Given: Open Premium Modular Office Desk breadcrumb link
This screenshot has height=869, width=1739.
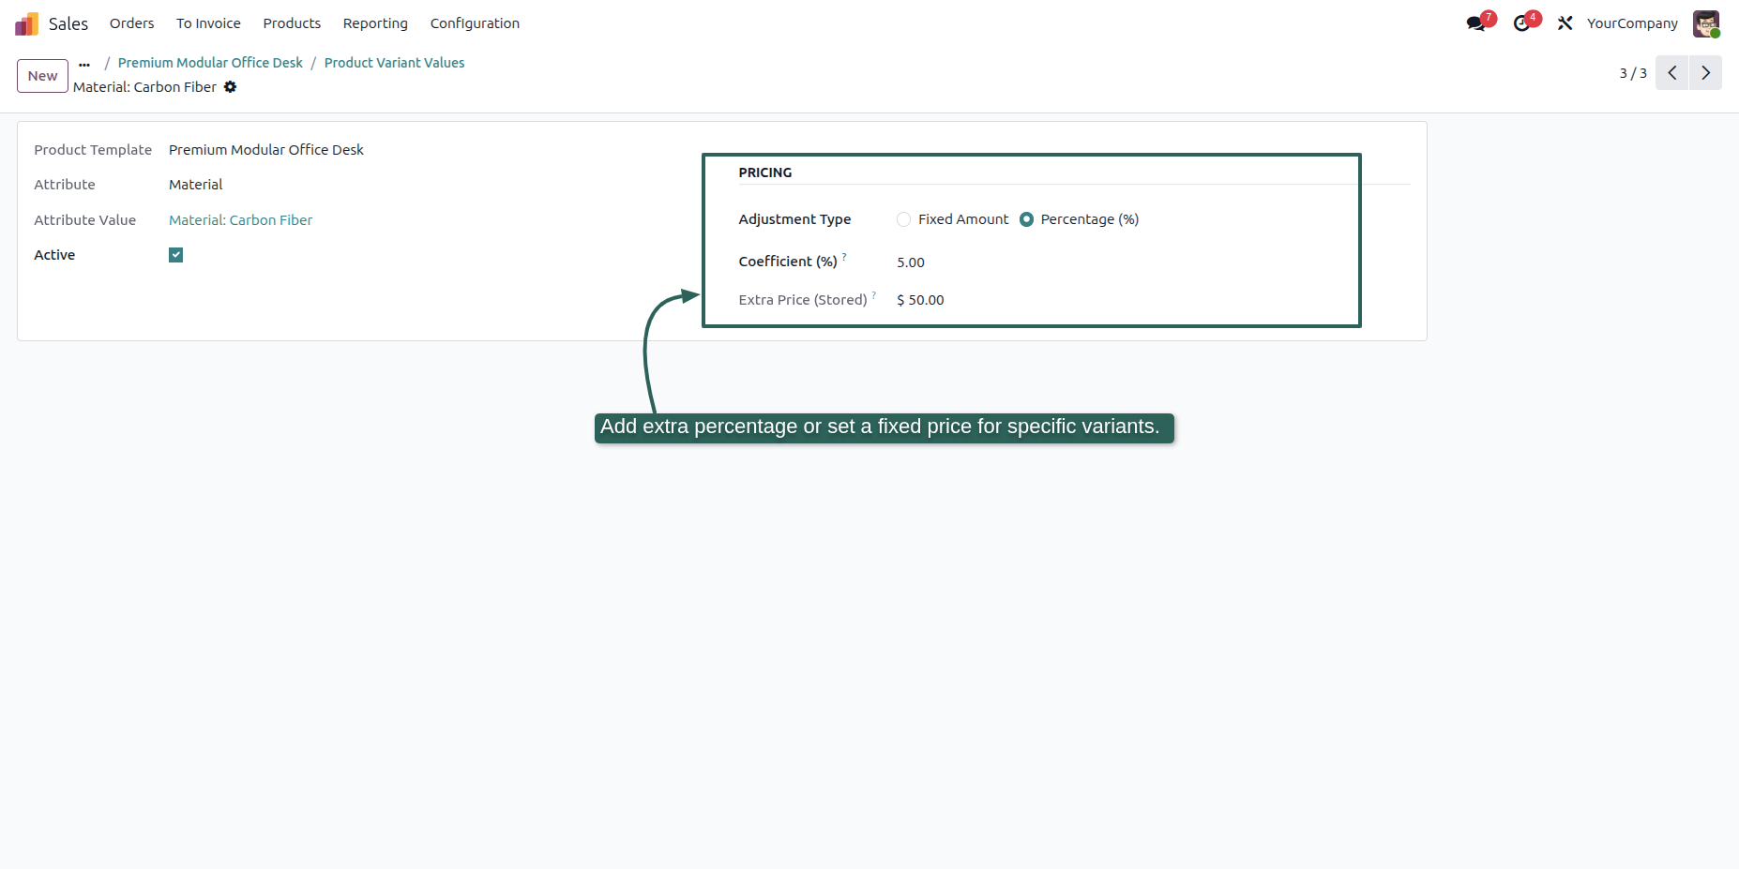Looking at the screenshot, I should [x=210, y=63].
